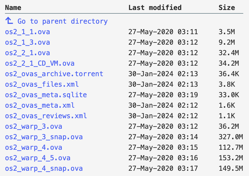Click the Size column header
This screenshot has width=249, height=176.
(x=227, y=8)
